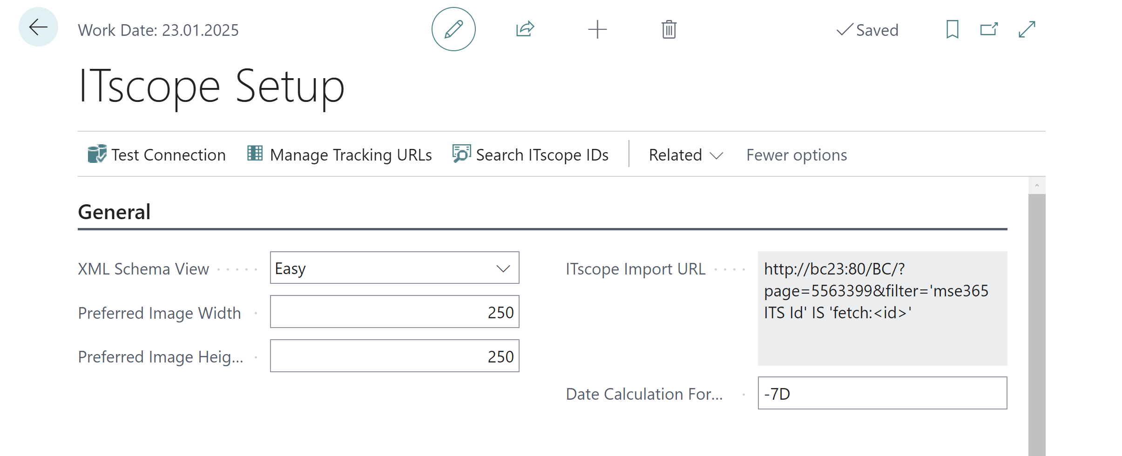
Task: Go back using the arrow button
Action: (x=37, y=27)
